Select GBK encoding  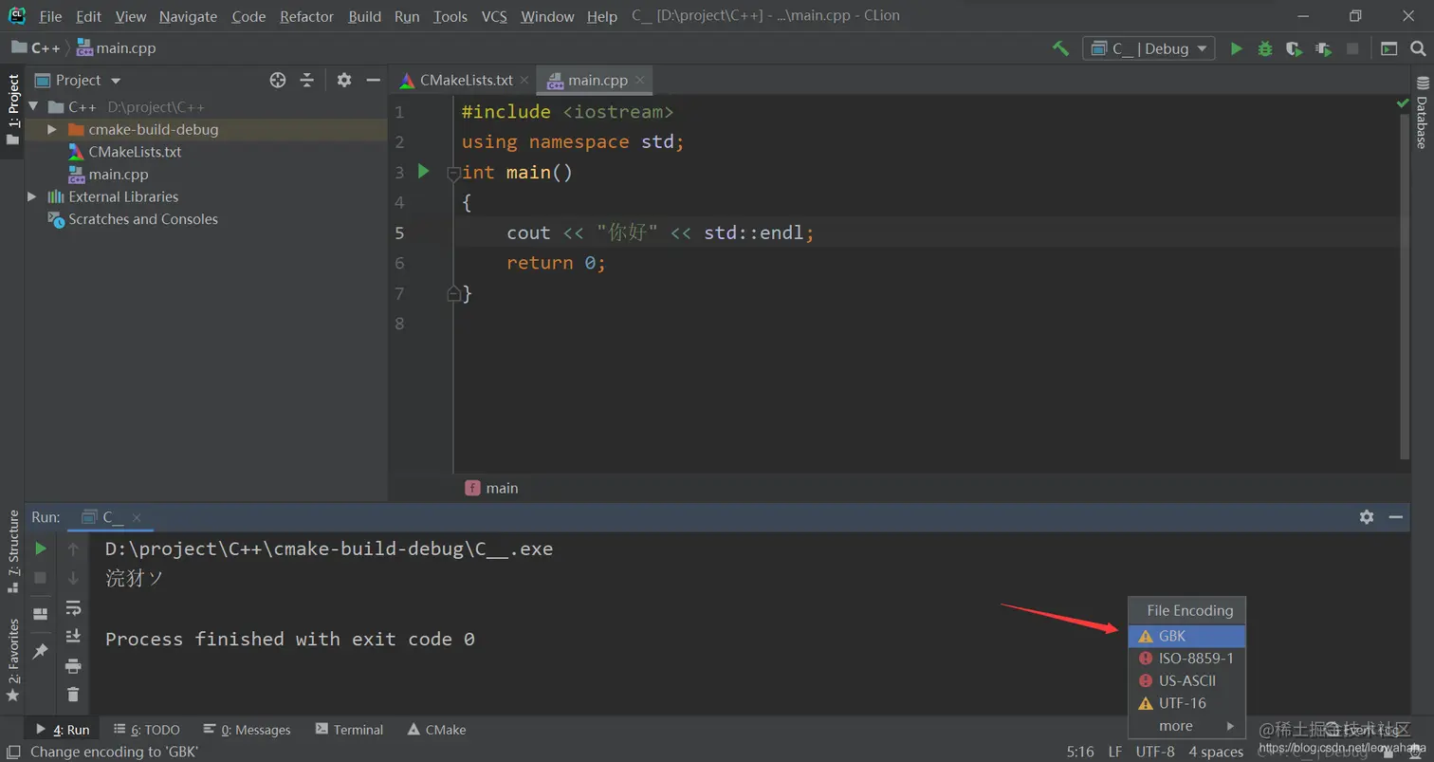coord(1186,636)
